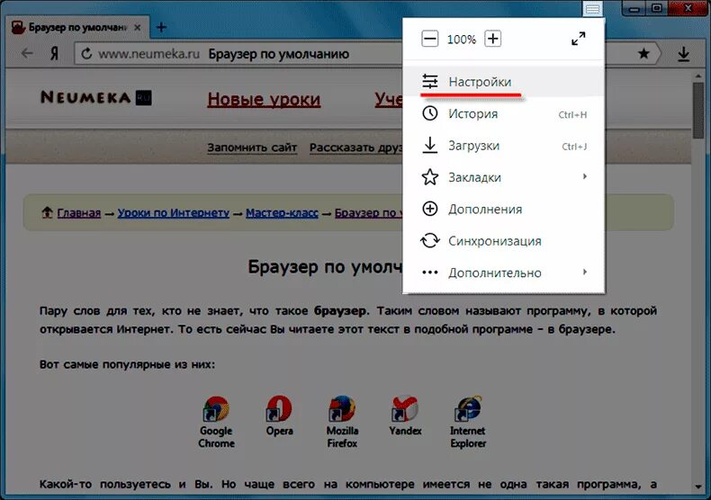Open История from the menu
711x500 pixels.
[503, 113]
